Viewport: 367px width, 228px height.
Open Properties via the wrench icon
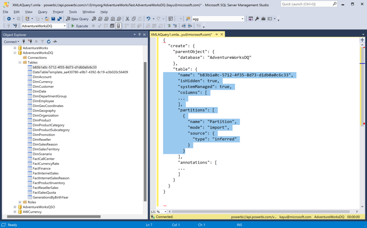click(x=257, y=19)
